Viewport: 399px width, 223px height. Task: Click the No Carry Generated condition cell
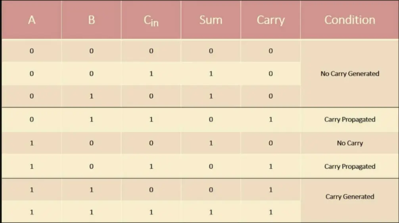point(349,74)
